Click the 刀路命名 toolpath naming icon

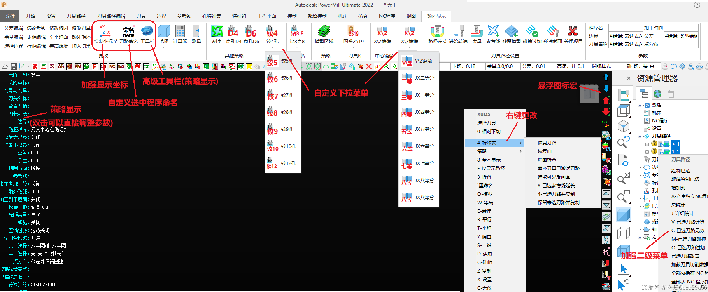click(128, 35)
